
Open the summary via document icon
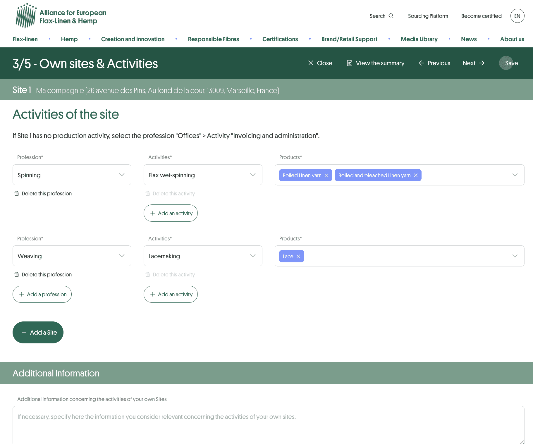[x=350, y=63]
